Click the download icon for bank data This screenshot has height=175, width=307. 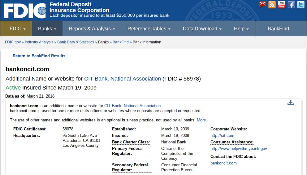[291, 103]
